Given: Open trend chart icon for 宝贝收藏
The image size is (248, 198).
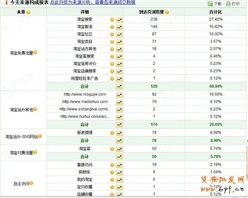Looking at the screenshot, I should [x=119, y=187].
